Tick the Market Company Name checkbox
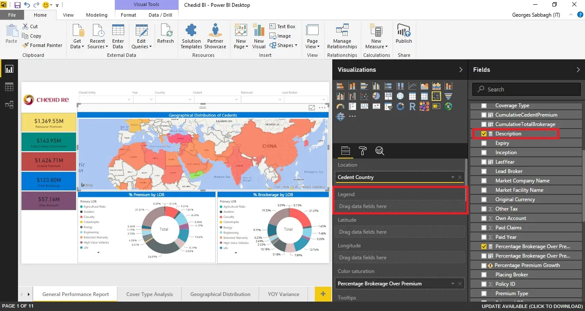585x311 pixels. pos(484,181)
